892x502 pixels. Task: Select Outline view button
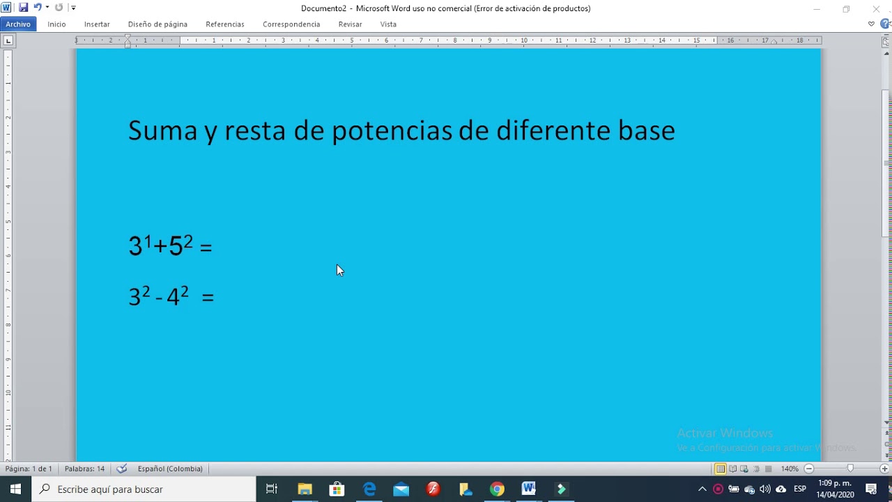[x=756, y=469]
